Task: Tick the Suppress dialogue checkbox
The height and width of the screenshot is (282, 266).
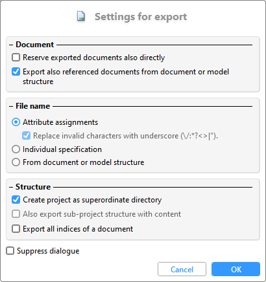Action: click(10, 251)
